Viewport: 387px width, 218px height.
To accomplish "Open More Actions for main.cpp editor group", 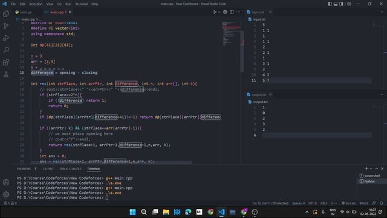I will [x=238, y=12].
